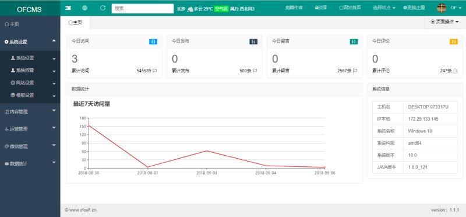The image size is (466, 217).
Task: Click the cube icon beside 模板设置
Action: (13, 95)
